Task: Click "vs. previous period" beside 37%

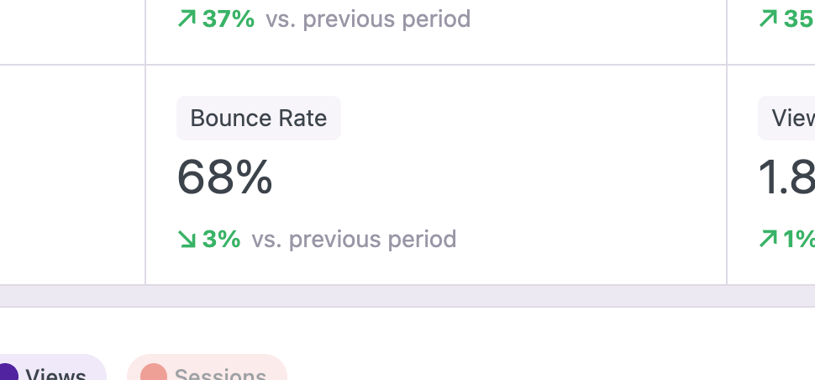Action: [368, 18]
